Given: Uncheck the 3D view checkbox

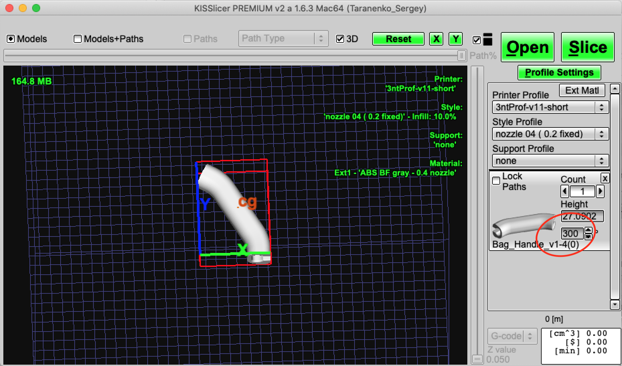Looking at the screenshot, I should click(340, 39).
